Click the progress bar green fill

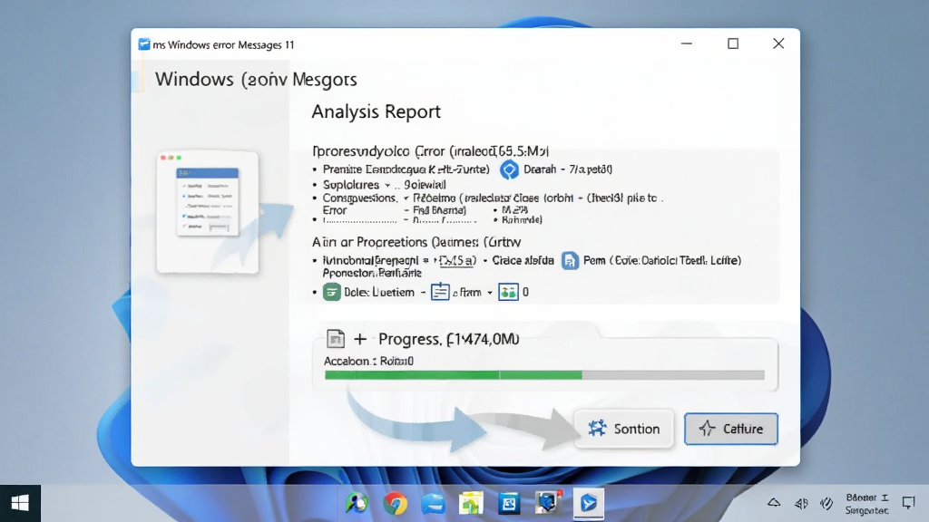pyautogui.click(x=454, y=374)
